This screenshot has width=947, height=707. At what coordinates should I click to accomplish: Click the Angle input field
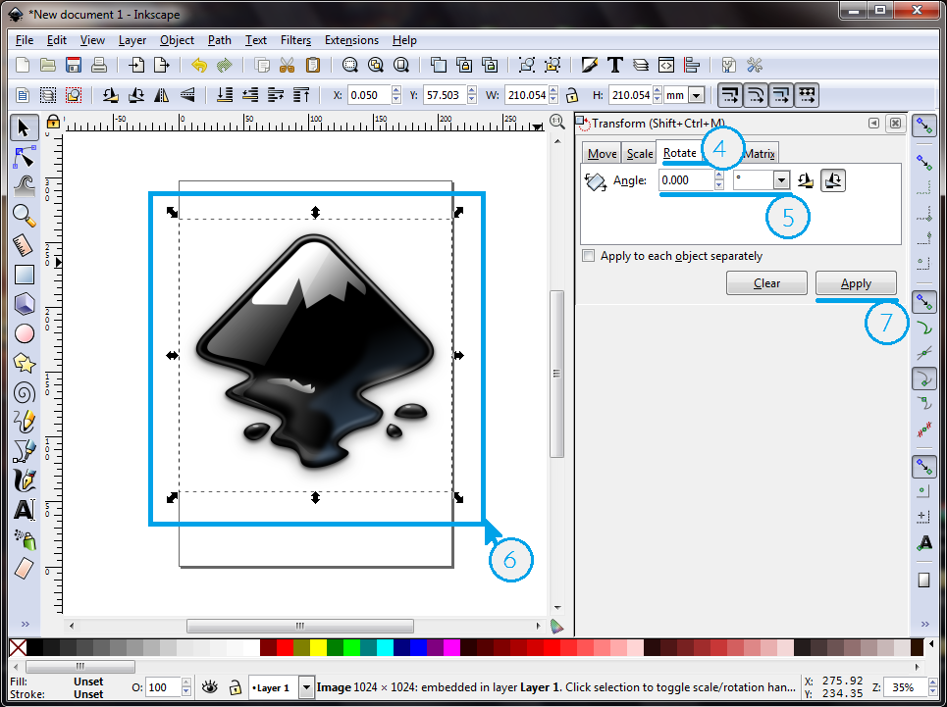686,179
